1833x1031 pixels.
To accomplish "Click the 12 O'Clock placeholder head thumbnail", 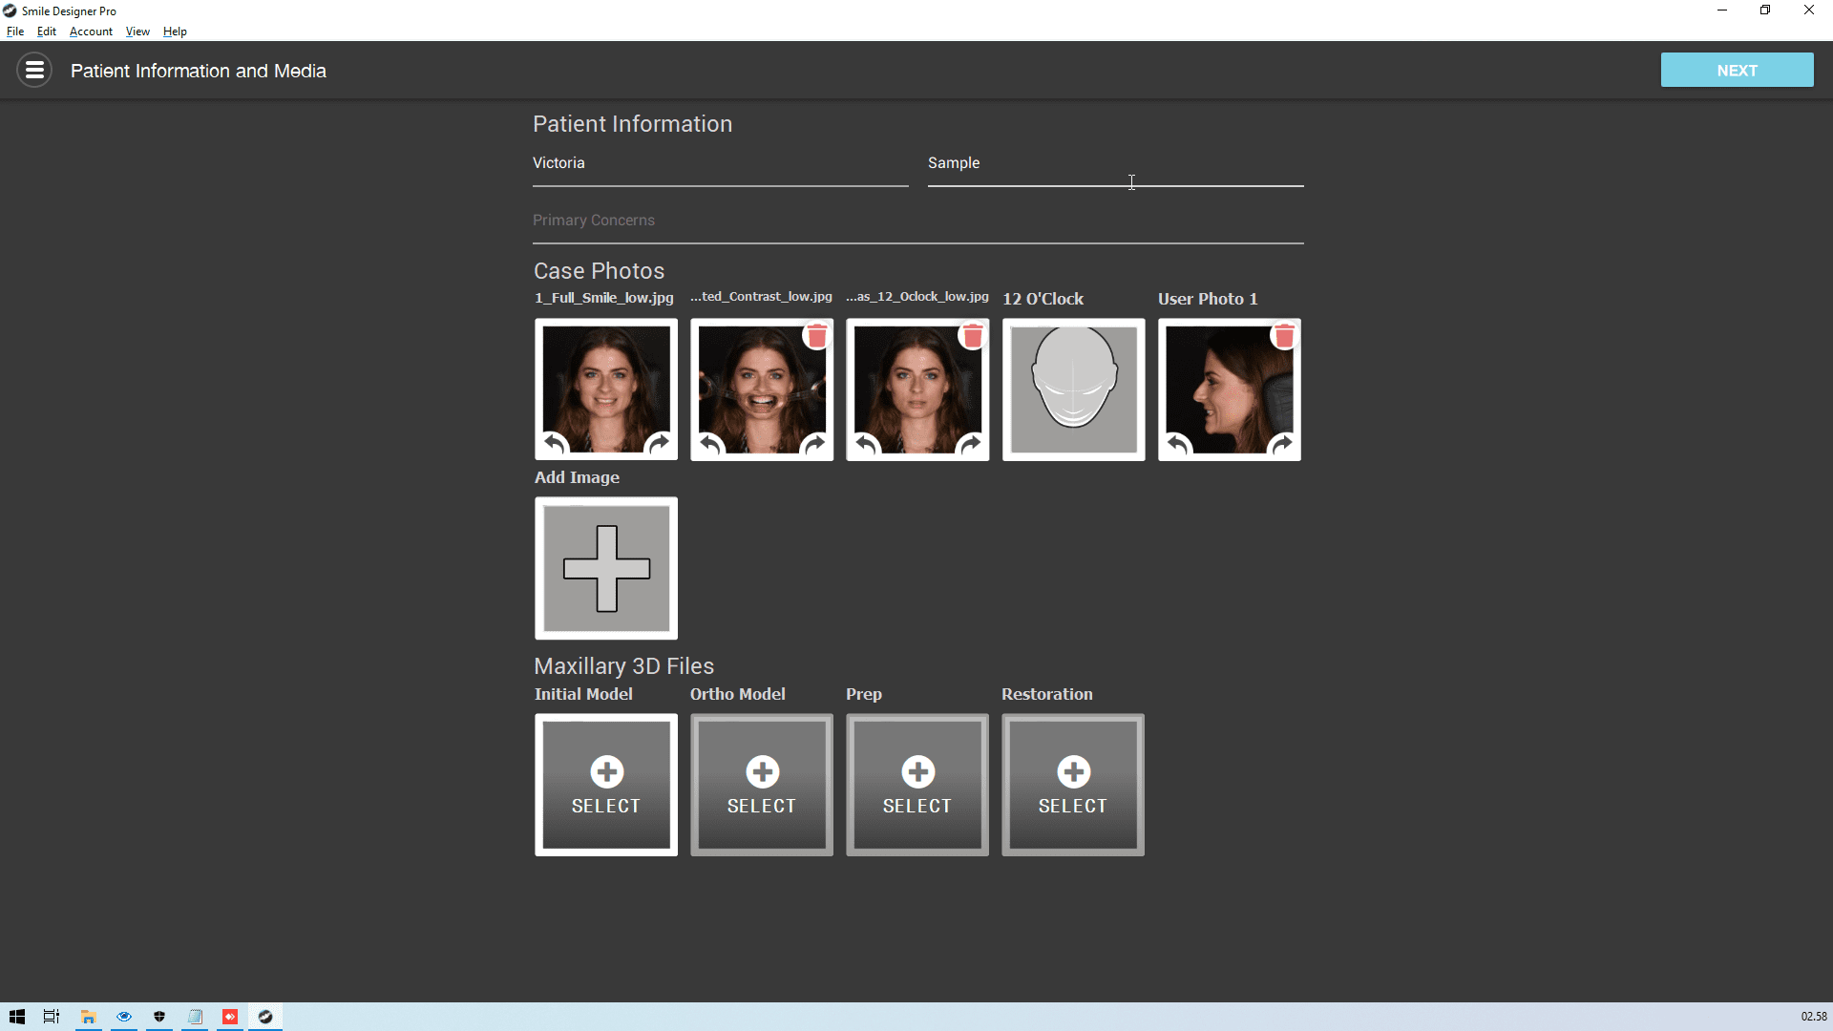I will pyautogui.click(x=1073, y=389).
